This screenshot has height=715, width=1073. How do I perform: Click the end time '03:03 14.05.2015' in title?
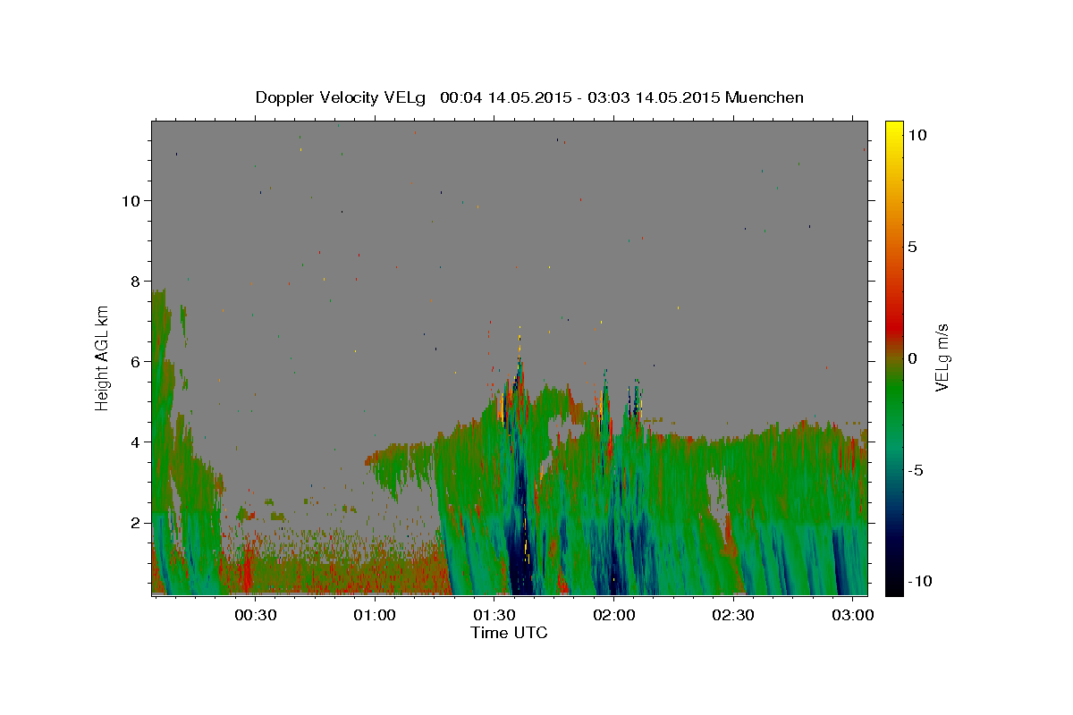pos(655,97)
